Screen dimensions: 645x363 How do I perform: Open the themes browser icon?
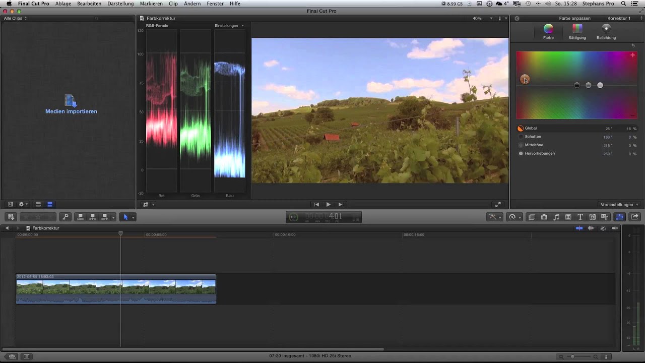point(605,217)
